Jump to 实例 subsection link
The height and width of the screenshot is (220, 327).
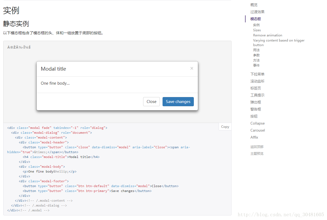point(256,25)
